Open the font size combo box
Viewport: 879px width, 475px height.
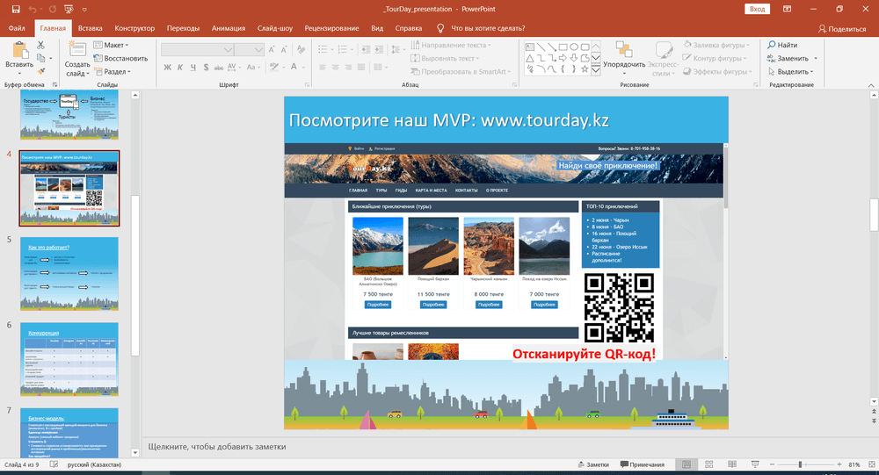(250, 50)
